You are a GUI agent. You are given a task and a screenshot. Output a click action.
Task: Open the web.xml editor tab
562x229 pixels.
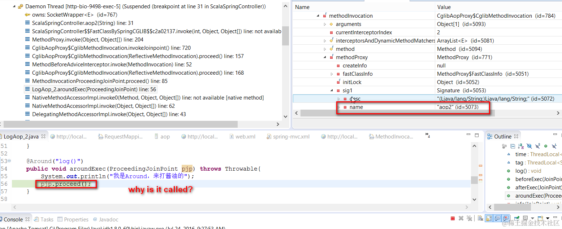242,137
